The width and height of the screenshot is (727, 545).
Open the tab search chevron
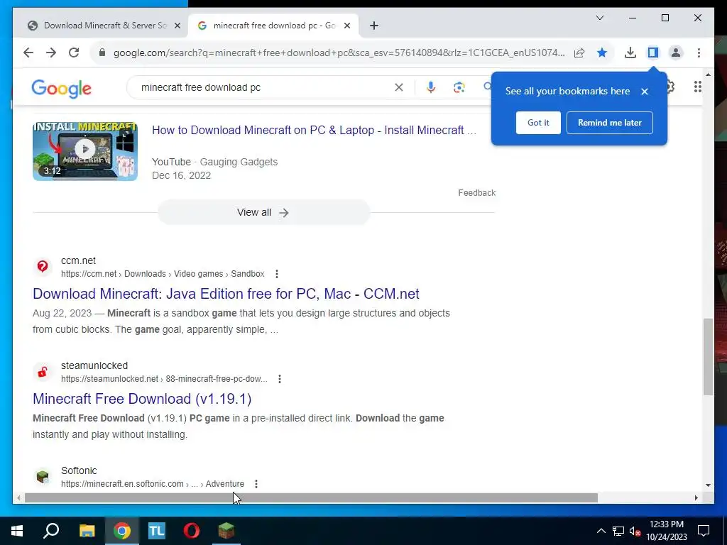[600, 18]
